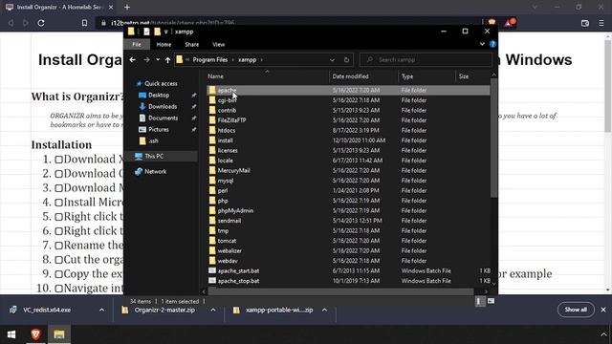Open the File ribbon tab
Screen dimensions: 612x344
137,45
